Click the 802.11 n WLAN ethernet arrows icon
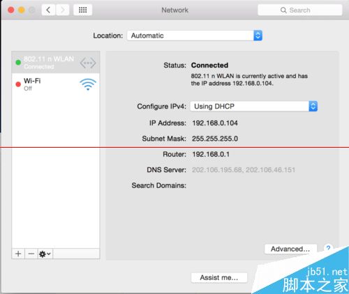Image resolution: width=349 pixels, height=294 pixels. pos(88,63)
